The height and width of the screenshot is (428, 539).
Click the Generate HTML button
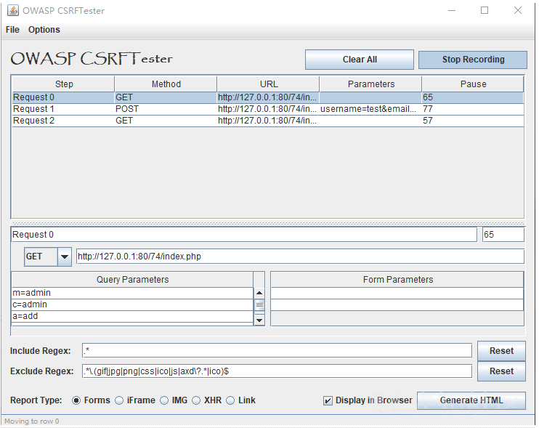pyautogui.click(x=471, y=400)
